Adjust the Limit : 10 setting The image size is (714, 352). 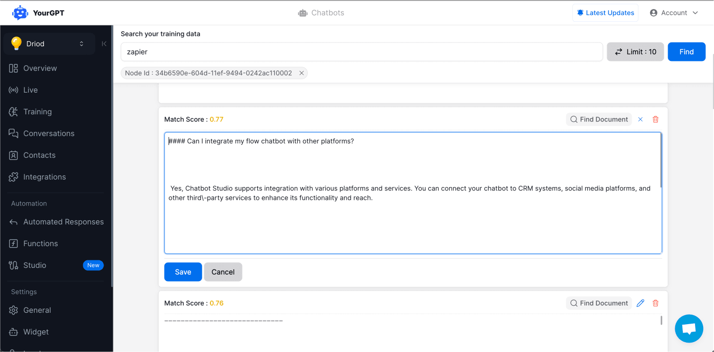pyautogui.click(x=635, y=52)
